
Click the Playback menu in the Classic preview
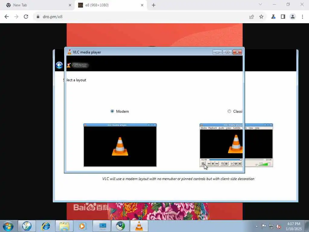(212, 128)
